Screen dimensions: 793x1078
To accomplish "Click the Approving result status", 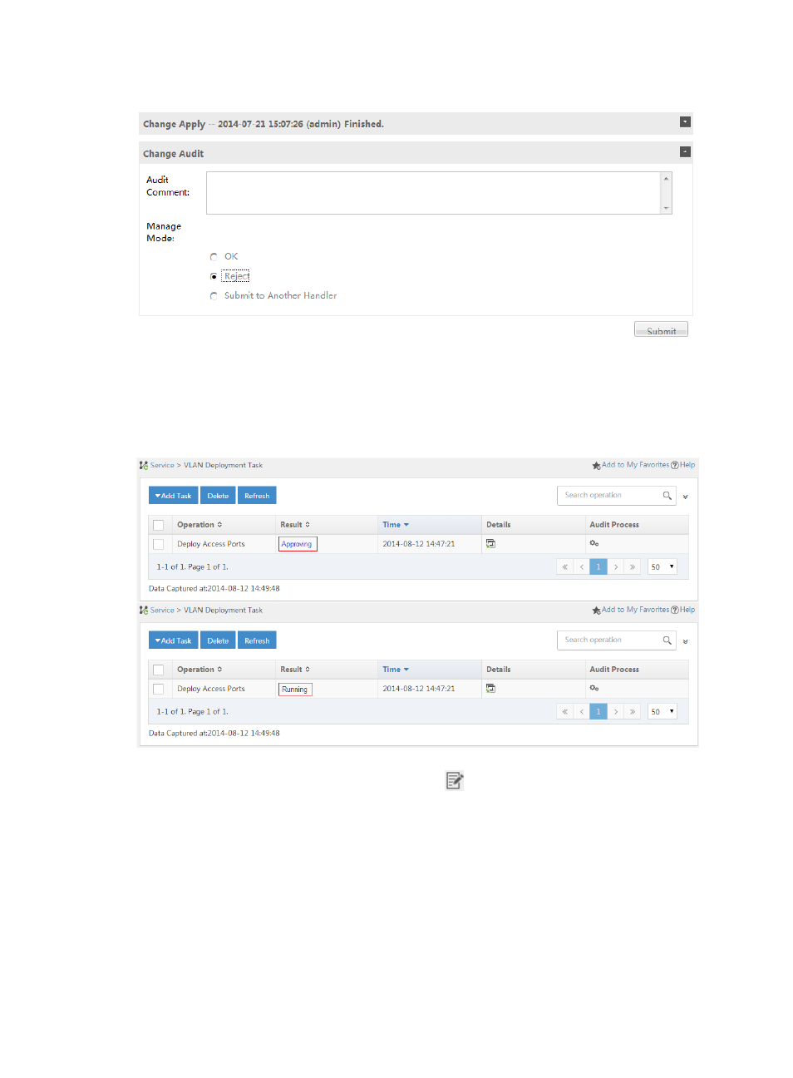I will [x=297, y=545].
